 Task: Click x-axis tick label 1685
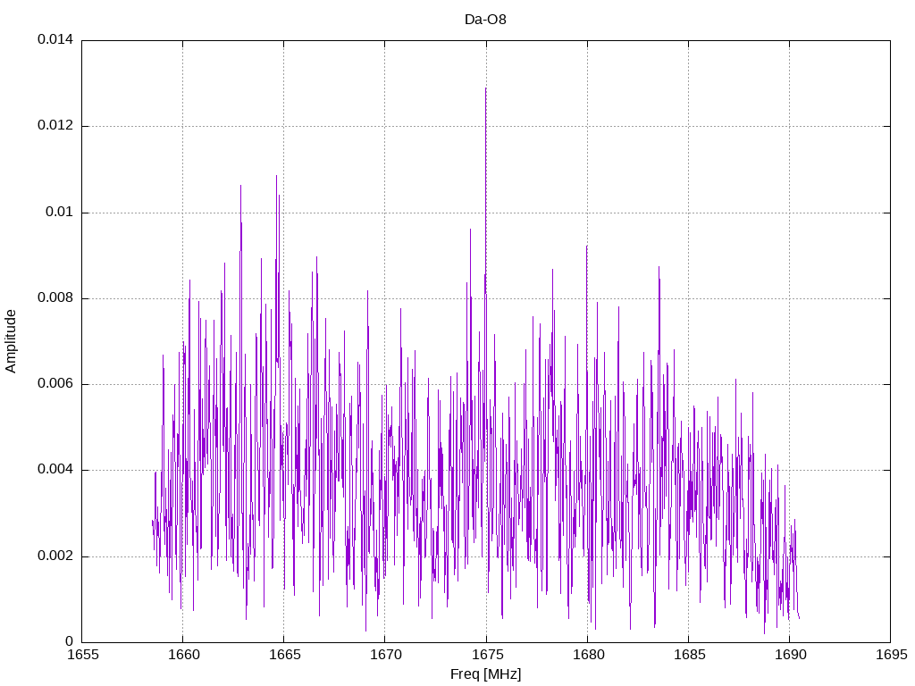pos(689,655)
